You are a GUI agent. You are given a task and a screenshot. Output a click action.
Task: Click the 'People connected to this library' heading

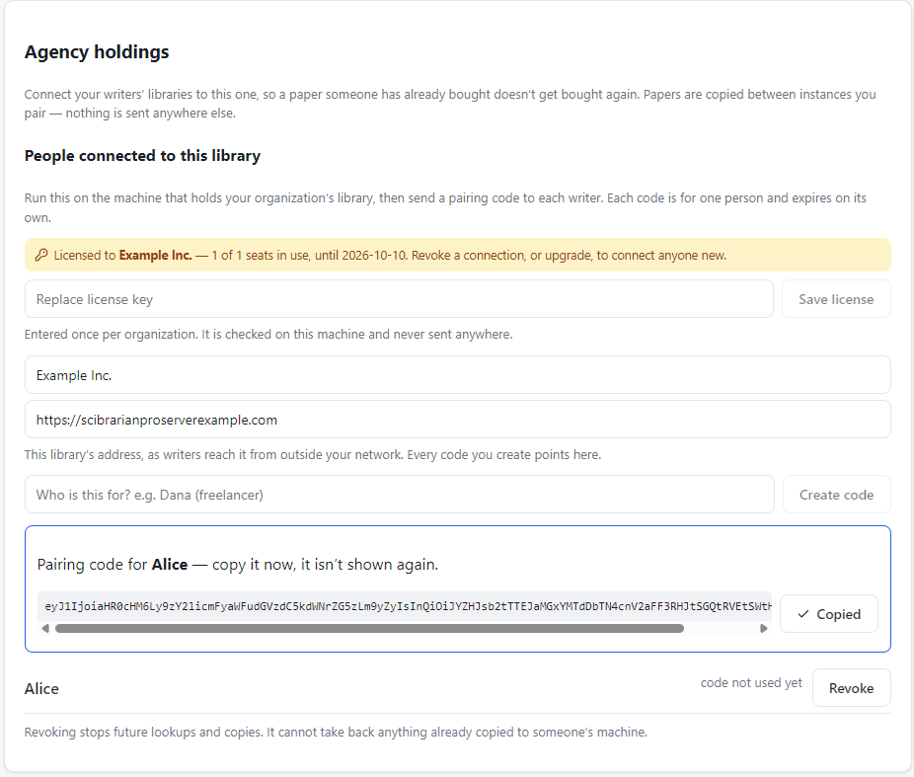(142, 156)
